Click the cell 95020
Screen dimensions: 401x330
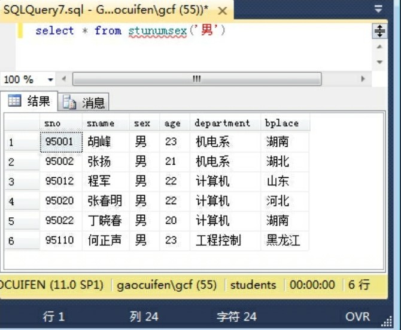click(x=61, y=201)
